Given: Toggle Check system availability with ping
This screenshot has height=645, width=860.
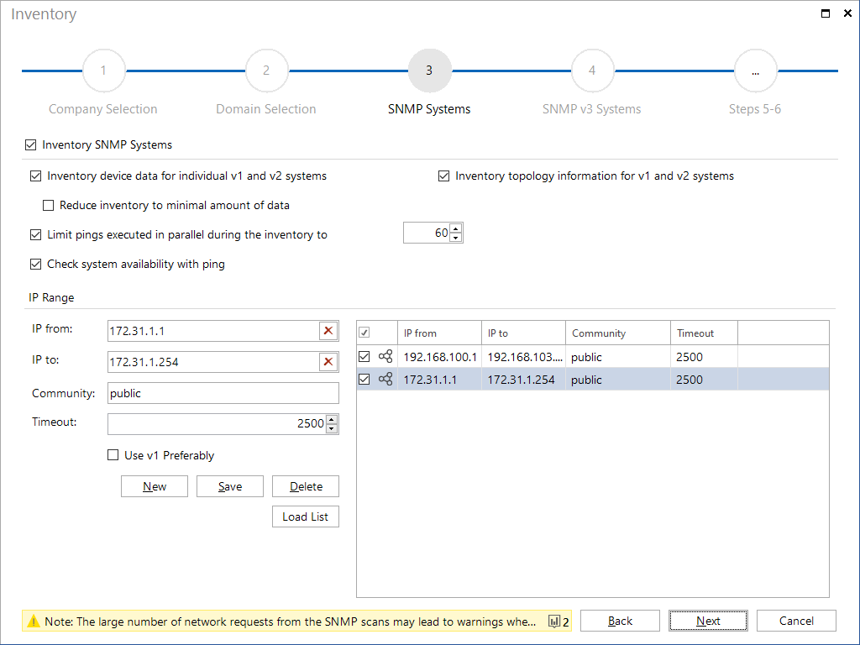Looking at the screenshot, I should point(35,265).
